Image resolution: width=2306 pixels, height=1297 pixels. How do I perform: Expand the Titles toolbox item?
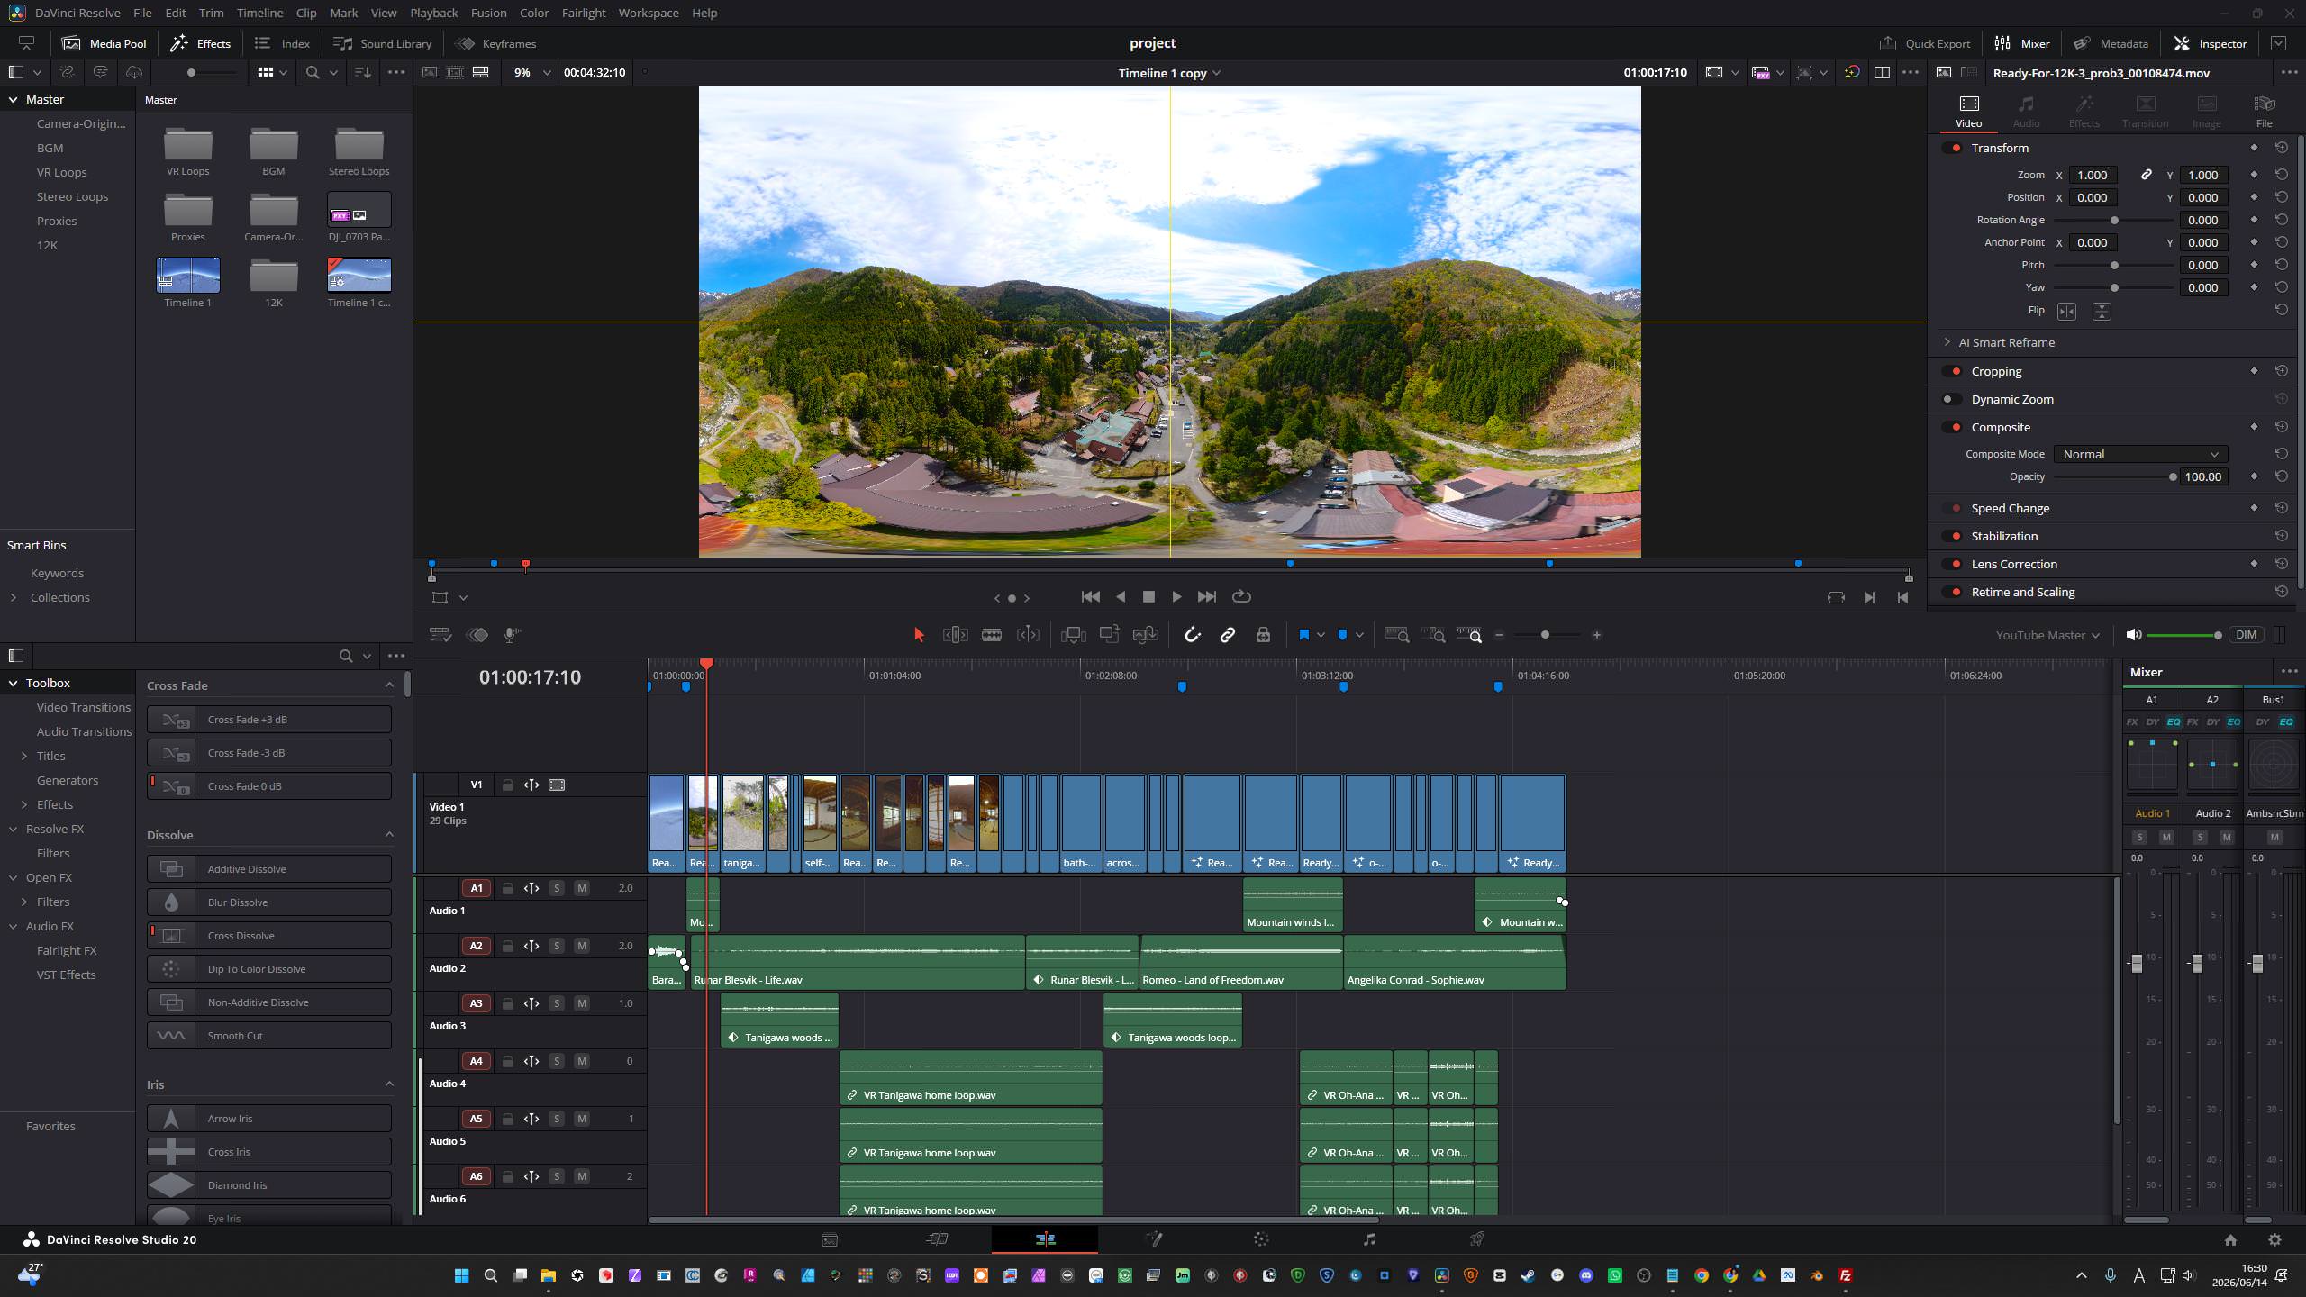pos(24,756)
